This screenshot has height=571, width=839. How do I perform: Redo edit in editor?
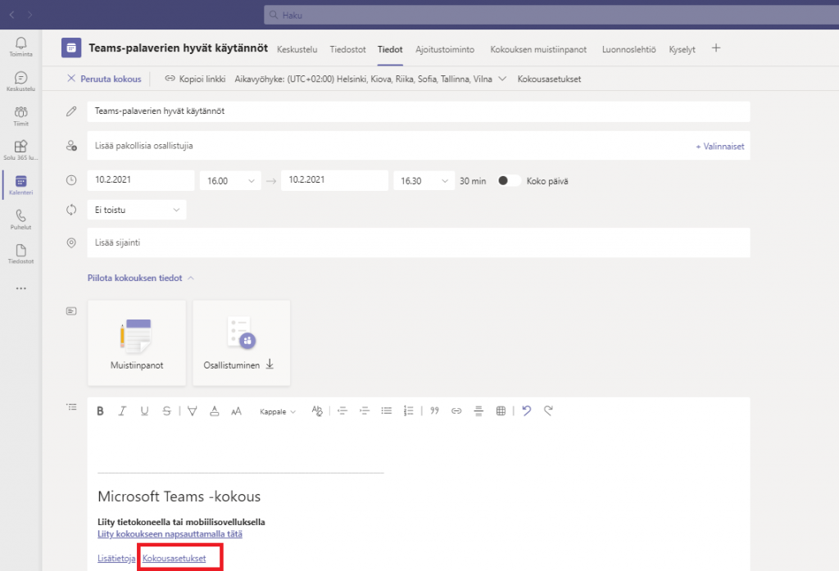(x=548, y=411)
